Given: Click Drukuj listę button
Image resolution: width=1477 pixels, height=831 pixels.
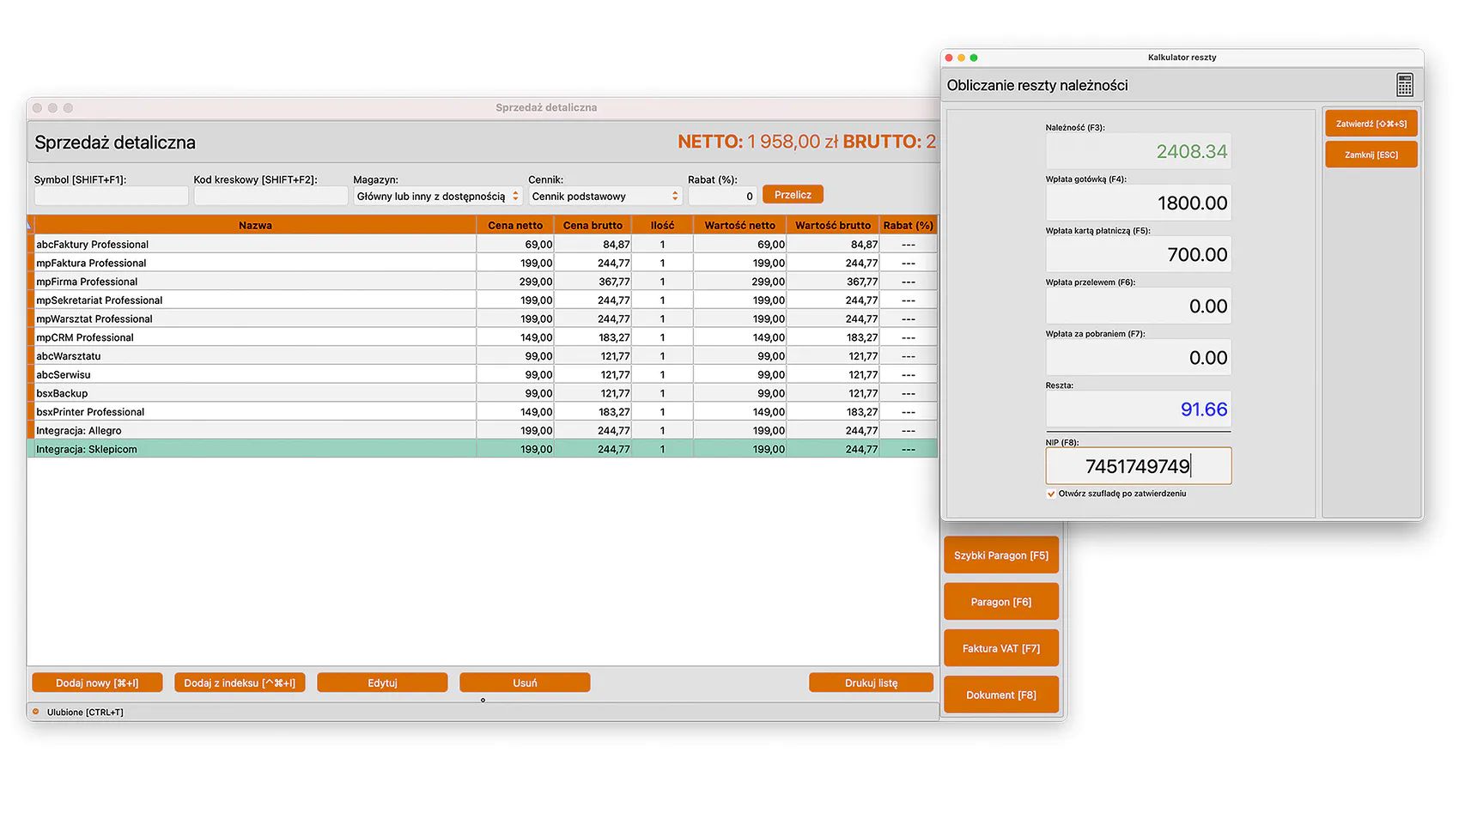Looking at the screenshot, I should (871, 682).
